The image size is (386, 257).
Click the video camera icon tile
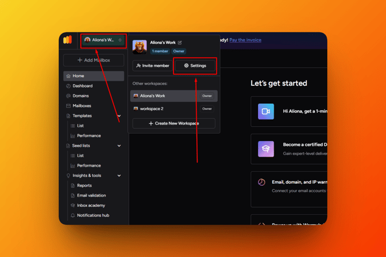[x=266, y=111]
